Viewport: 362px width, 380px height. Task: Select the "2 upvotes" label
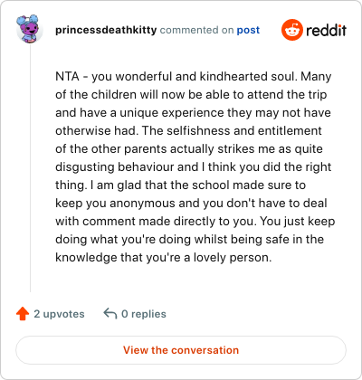tap(59, 314)
